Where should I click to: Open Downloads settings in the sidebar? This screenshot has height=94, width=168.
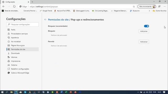[x=23, y=53]
